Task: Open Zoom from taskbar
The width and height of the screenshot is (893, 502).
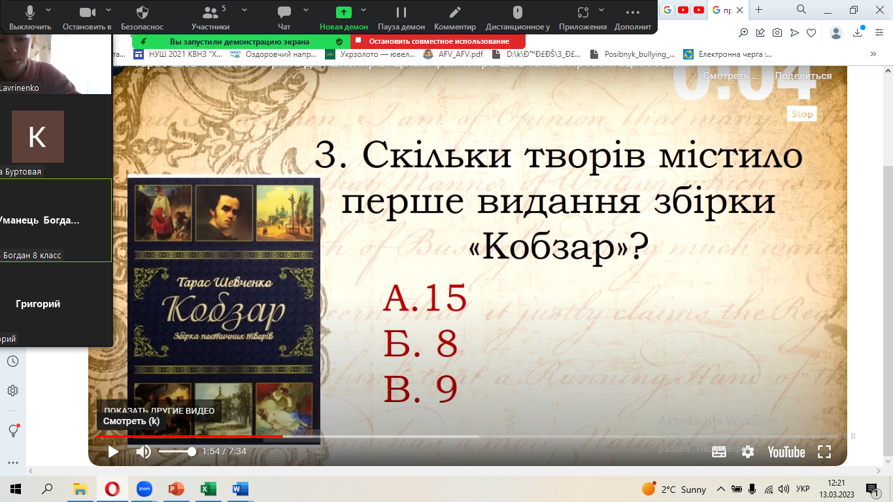Action: coord(144,488)
